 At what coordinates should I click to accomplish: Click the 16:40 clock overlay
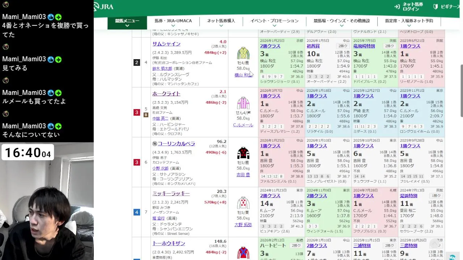[28, 153]
